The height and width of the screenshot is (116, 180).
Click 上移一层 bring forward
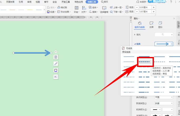click(x=116, y=7)
